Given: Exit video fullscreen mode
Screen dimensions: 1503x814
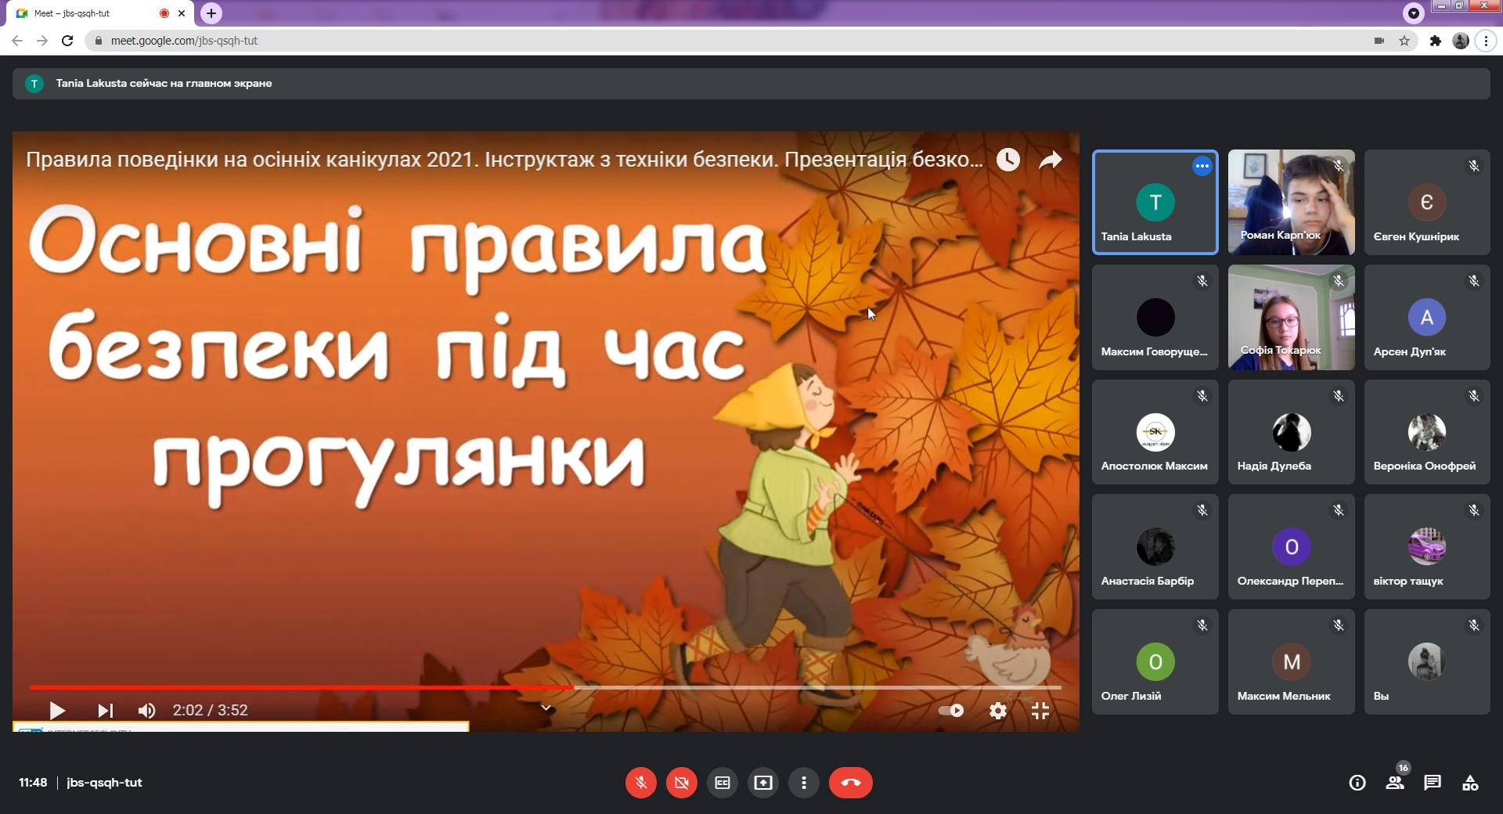Looking at the screenshot, I should 1040,711.
